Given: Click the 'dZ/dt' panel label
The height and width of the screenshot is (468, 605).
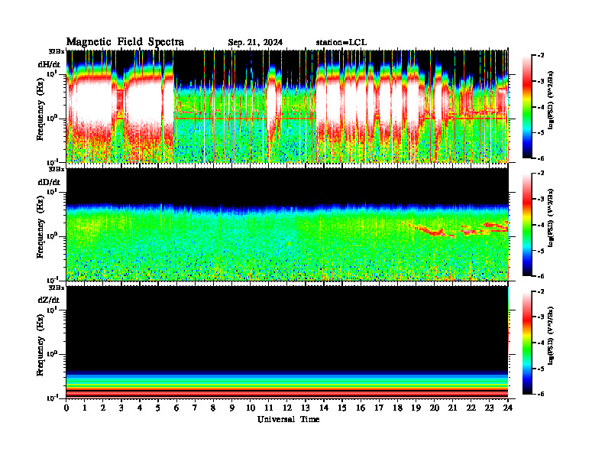Looking at the screenshot, I should click(x=49, y=300).
